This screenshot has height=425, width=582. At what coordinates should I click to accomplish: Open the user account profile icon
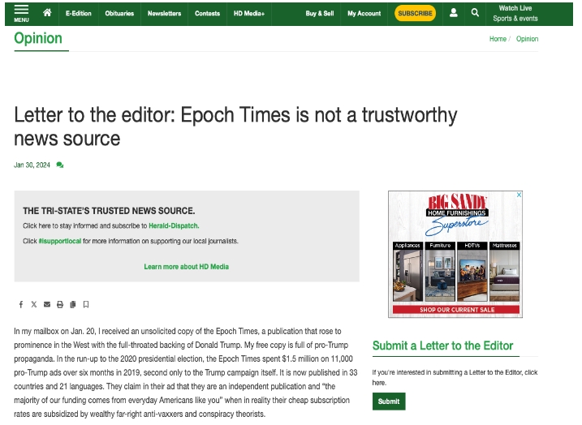coord(453,13)
